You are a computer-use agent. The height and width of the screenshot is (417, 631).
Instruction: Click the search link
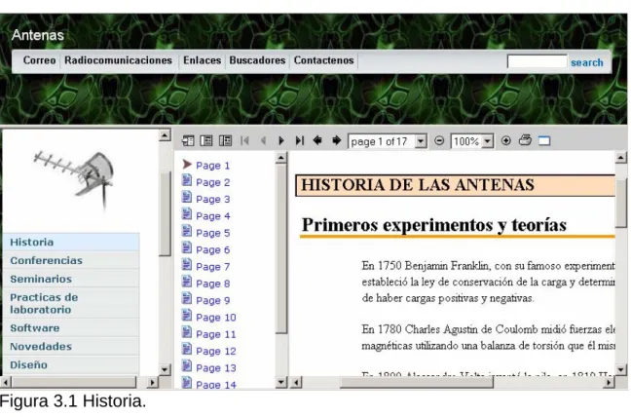pos(587,62)
